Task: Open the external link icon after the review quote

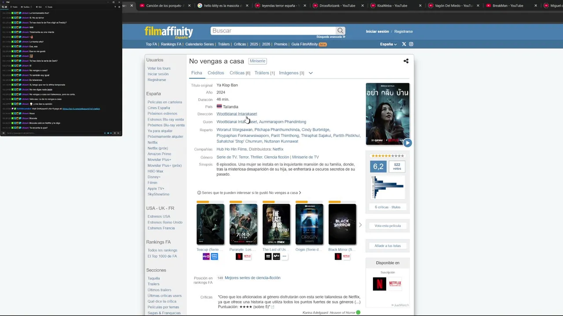Action: pyautogui.click(x=273, y=307)
